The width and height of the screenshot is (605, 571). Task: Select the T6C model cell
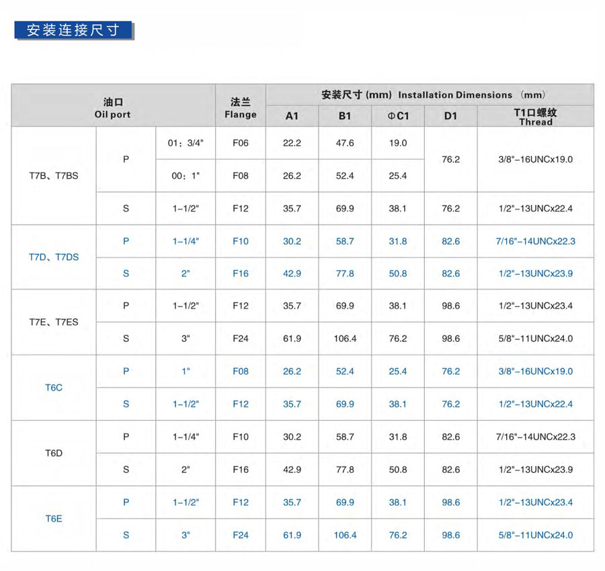click(x=54, y=388)
